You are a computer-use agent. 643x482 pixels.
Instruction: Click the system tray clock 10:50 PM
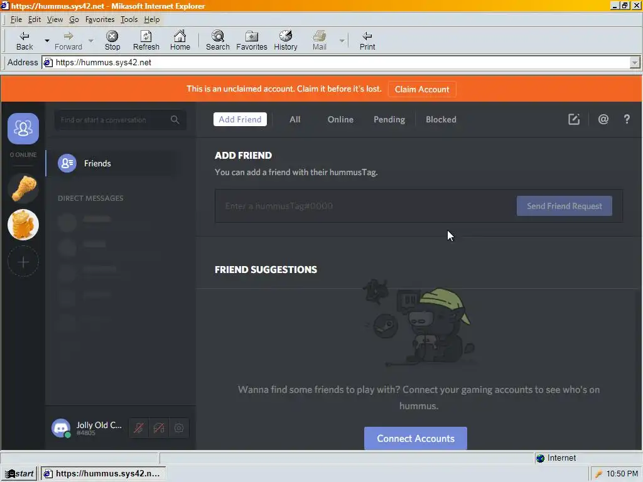(622, 473)
